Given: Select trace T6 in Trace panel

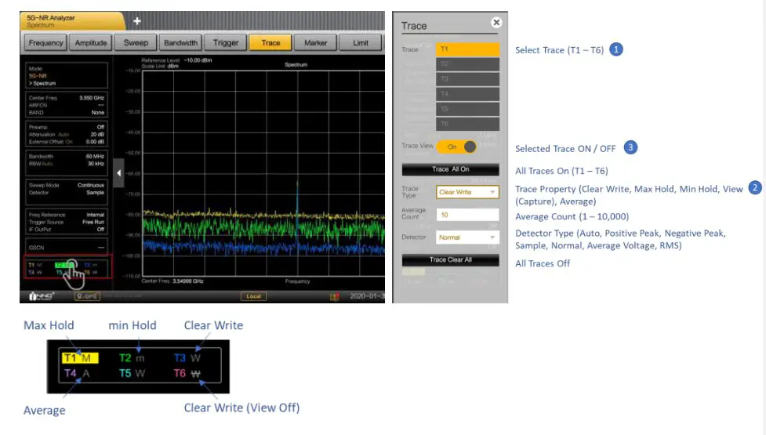Looking at the screenshot, I should [467, 124].
